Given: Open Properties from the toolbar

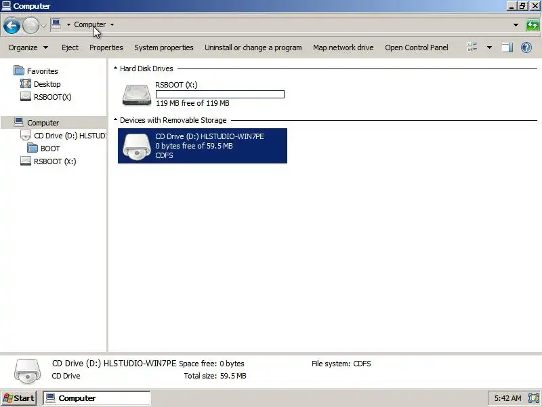Looking at the screenshot, I should click(x=106, y=47).
